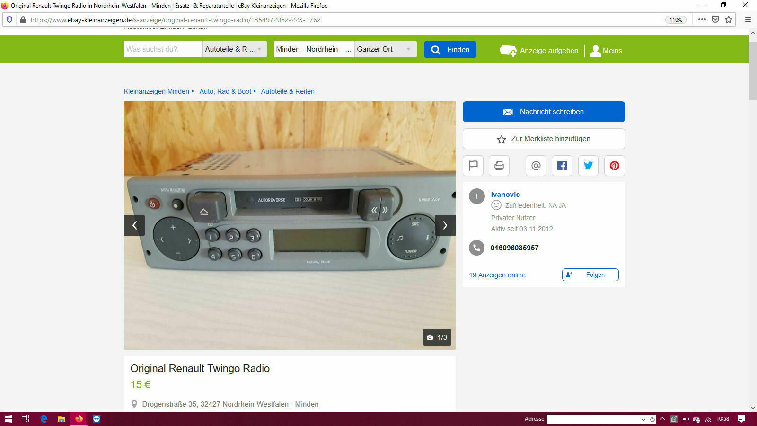Image resolution: width=757 pixels, height=426 pixels.
Task: Open the Firefox hamburger menu
Action: [748, 20]
